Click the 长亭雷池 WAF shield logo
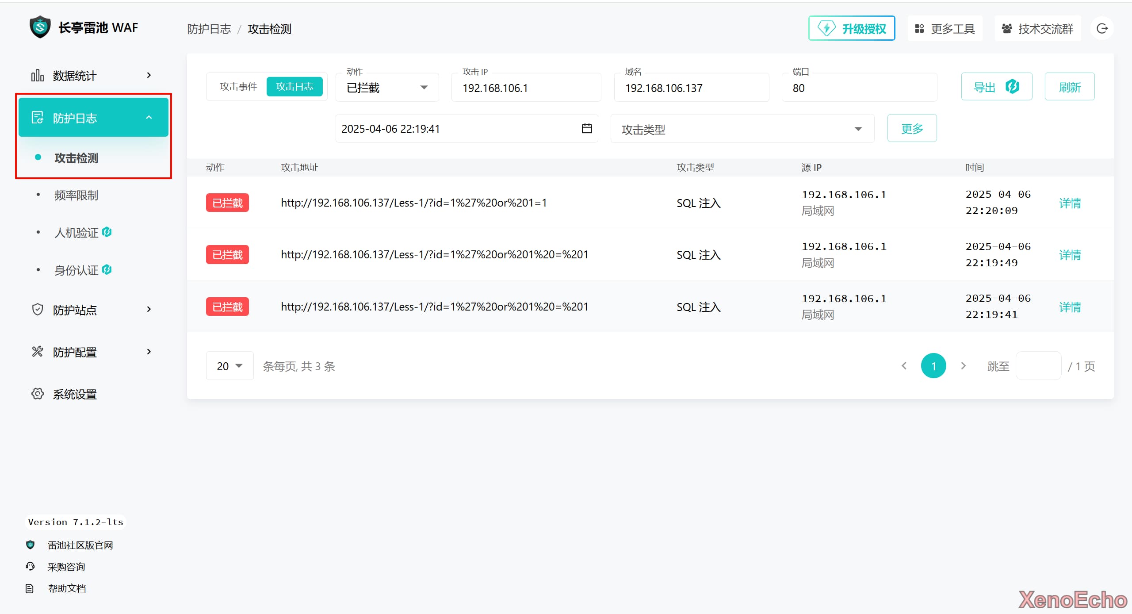 [40, 27]
